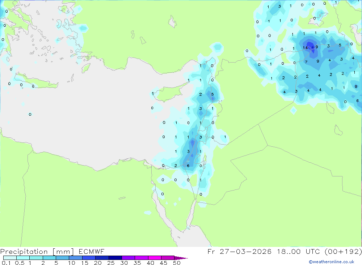The height and width of the screenshot is (265, 362).
Task: Select the 2–5 mm legend color swatch
Action: pos(49,258)
